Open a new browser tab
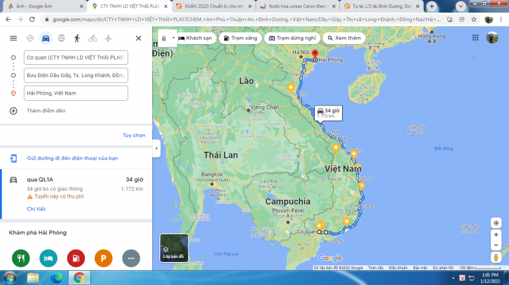509x285 pixels. tap(432, 6)
